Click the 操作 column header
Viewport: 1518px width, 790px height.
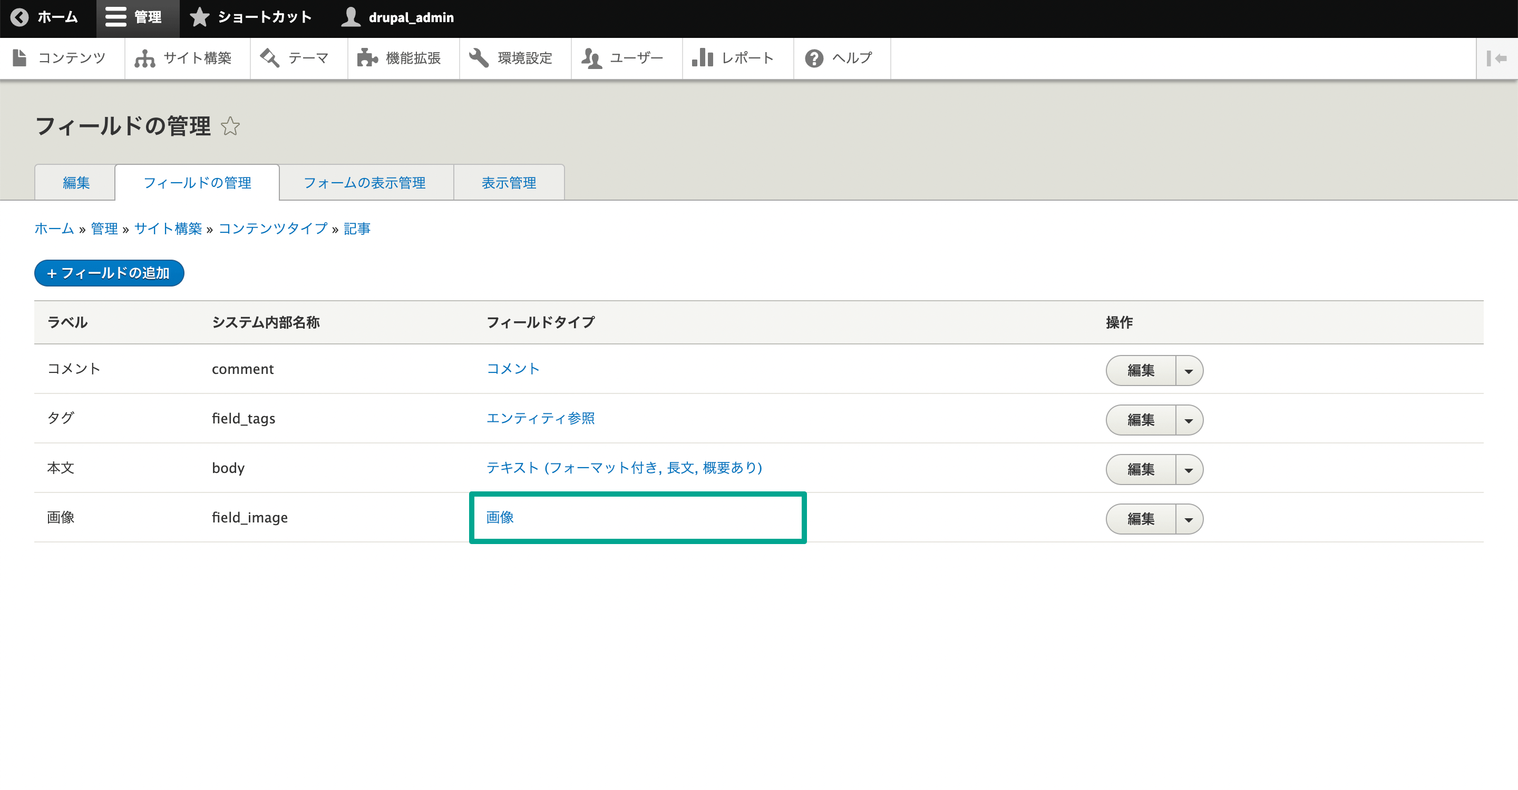point(1119,322)
